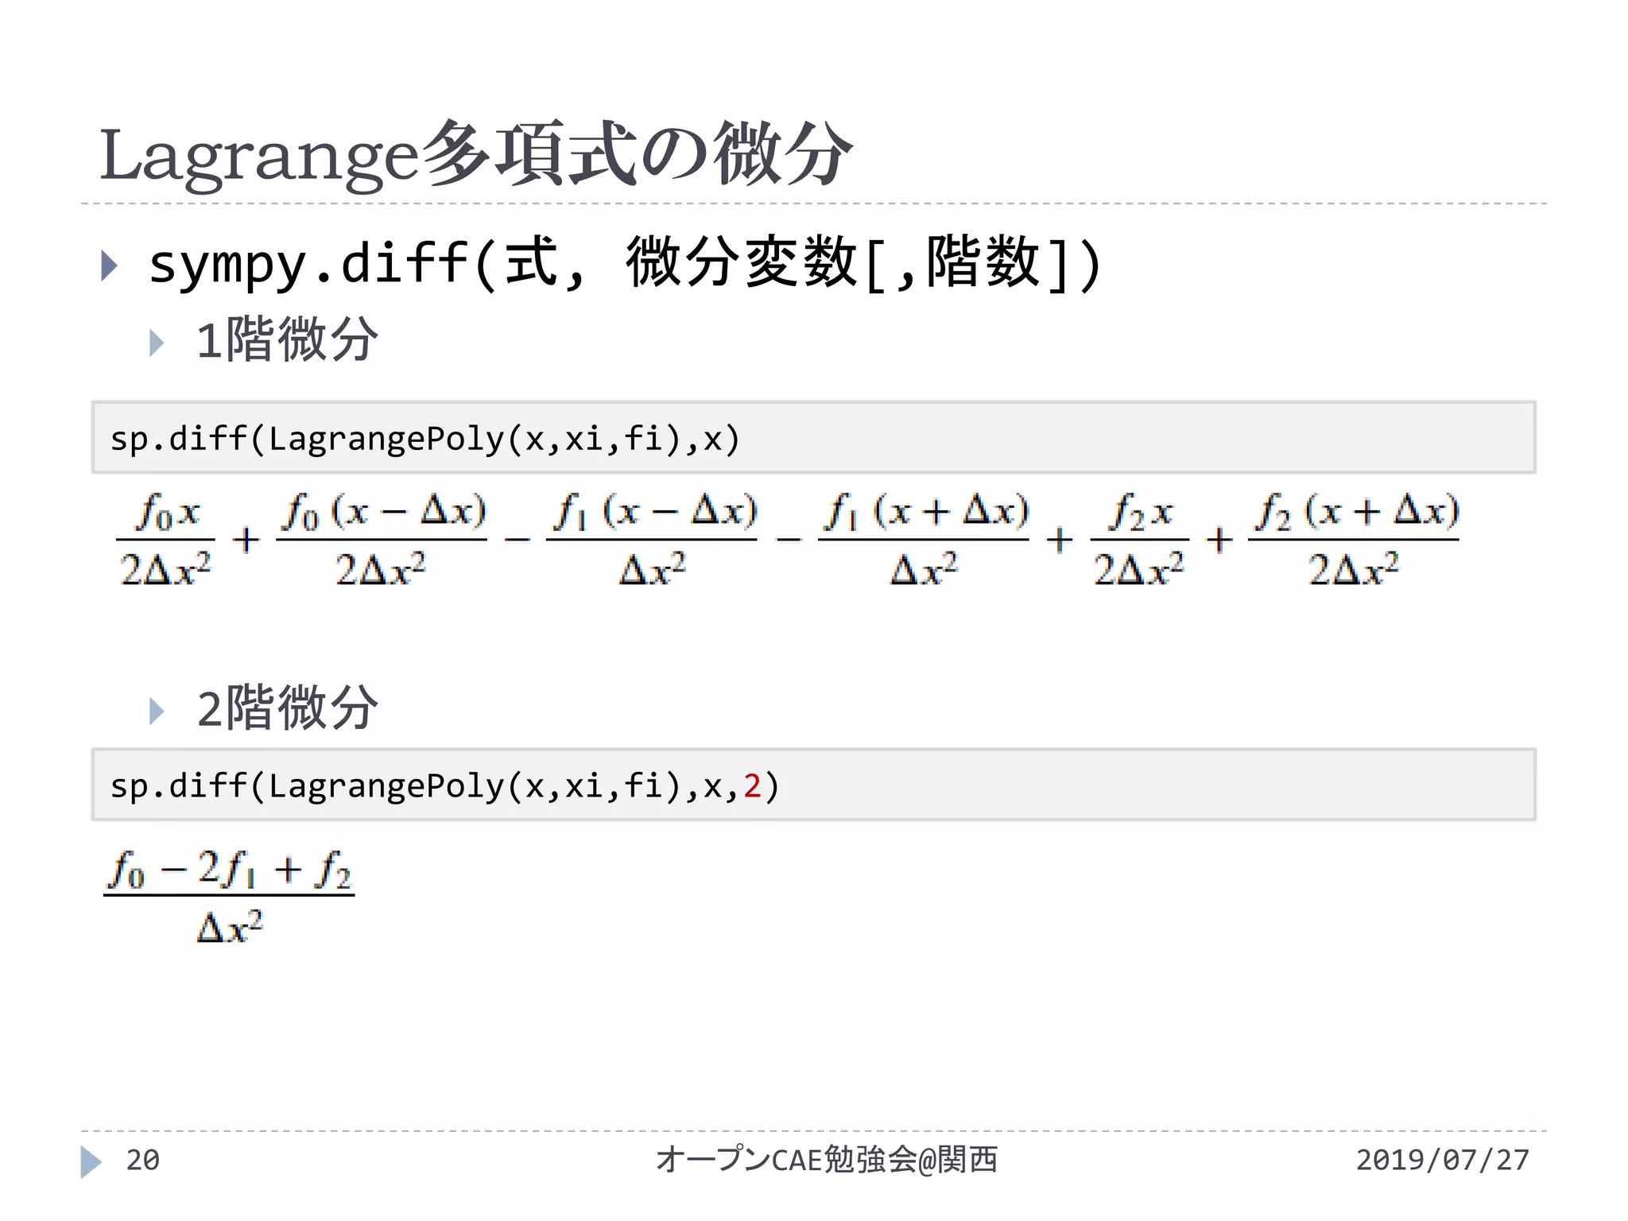Image resolution: width=1628 pixels, height=1221 pixels.
Task: Click the fraction f1(x+Δx) over Δx²
Action: [x=923, y=540]
